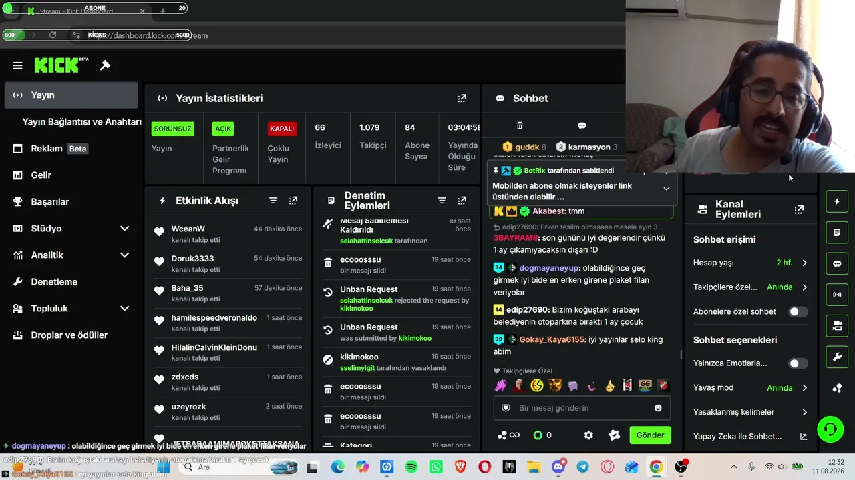This screenshot has width=855, height=480.
Task: Expand the pinned BotRix message
Action: [x=666, y=189]
